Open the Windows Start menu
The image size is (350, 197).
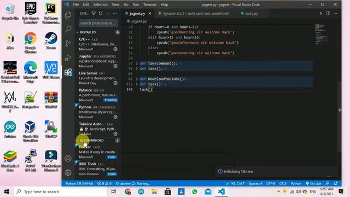point(7,192)
